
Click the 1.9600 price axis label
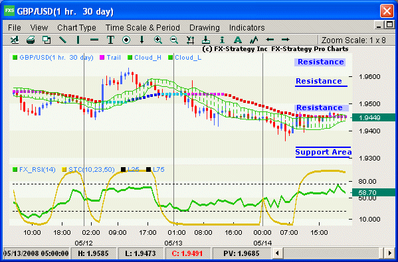pos(369,76)
